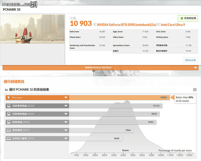This screenshot has width=201, height=161.
Task: Click the 生產力 value 15 123
Action: 145,51
